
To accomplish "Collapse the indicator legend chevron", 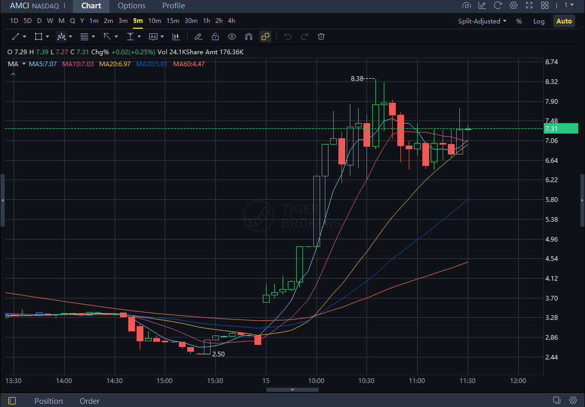I will (x=13, y=74).
